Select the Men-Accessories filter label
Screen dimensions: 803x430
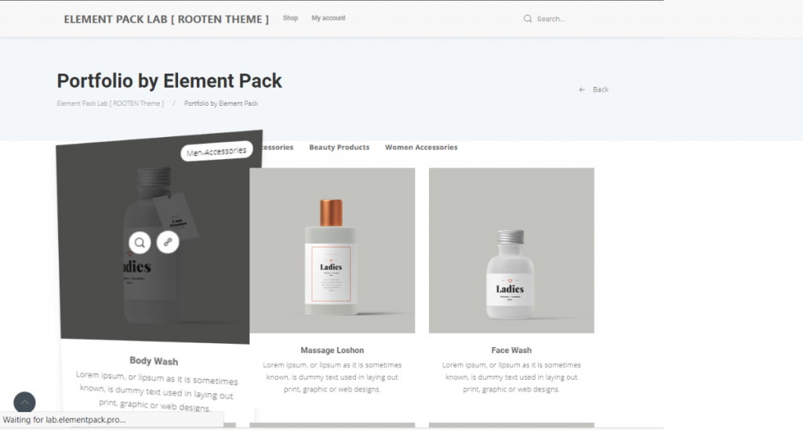216,151
